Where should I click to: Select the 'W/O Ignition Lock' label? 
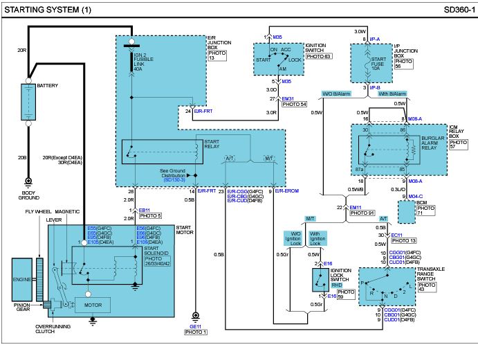(293, 238)
